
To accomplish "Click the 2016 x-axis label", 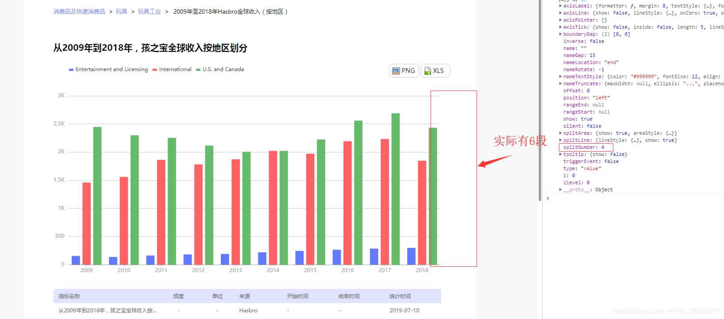I will 347,270.
